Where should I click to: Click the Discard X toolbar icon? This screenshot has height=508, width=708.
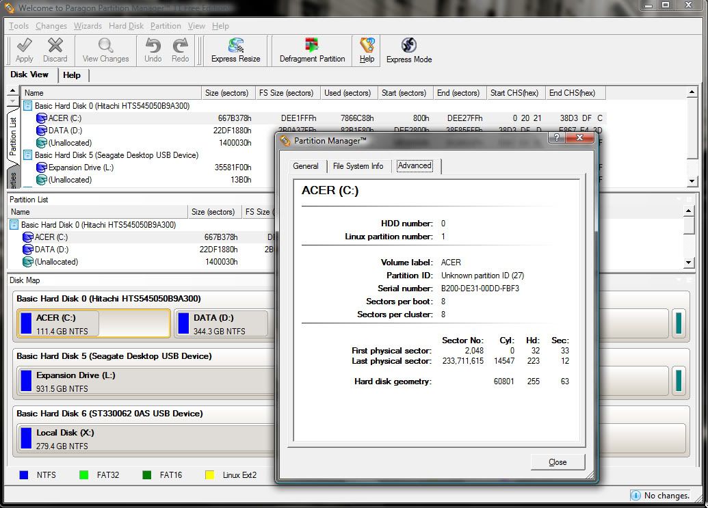coord(55,45)
